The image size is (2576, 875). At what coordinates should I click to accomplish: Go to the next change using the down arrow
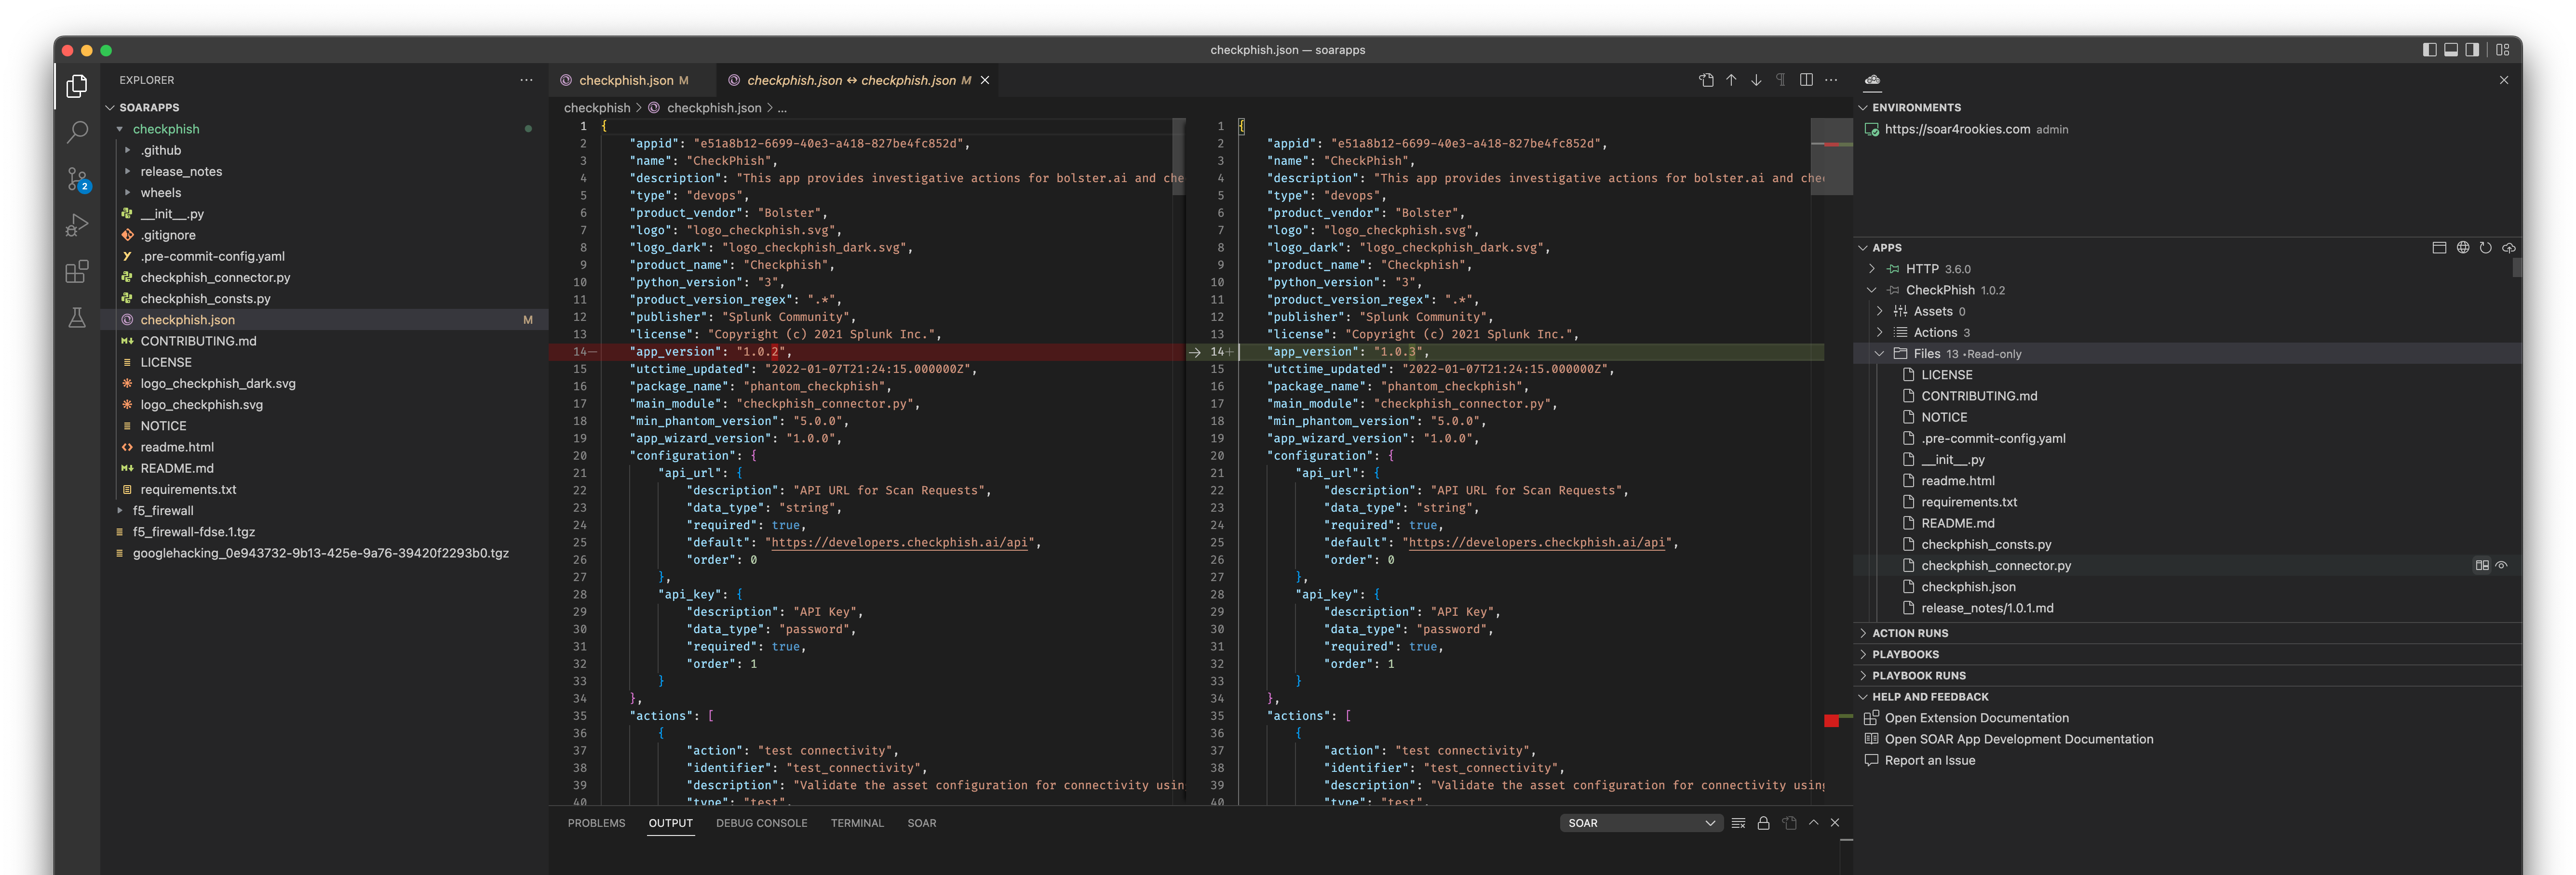point(1756,80)
